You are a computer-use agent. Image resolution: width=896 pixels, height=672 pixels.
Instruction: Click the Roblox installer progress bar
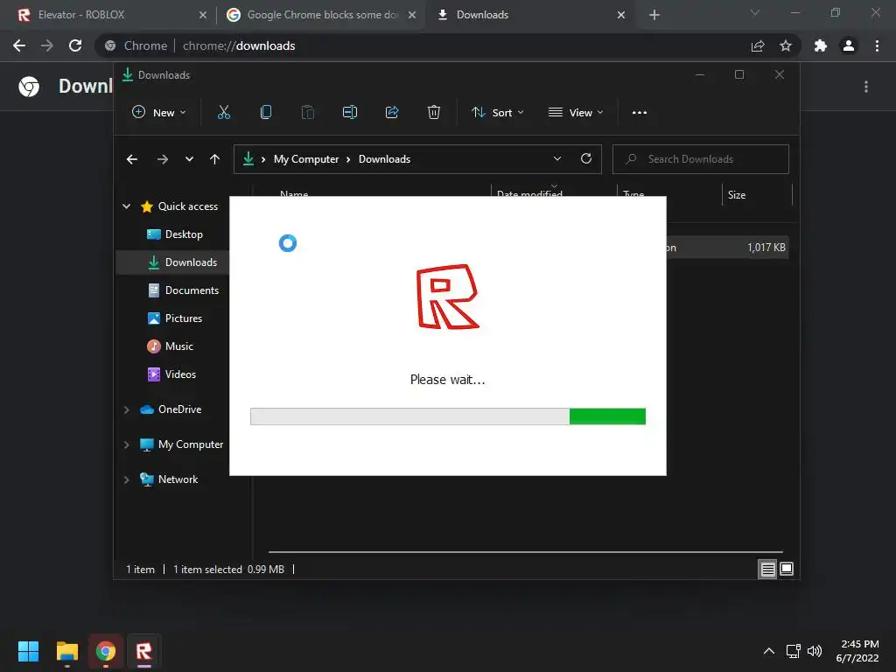(448, 416)
